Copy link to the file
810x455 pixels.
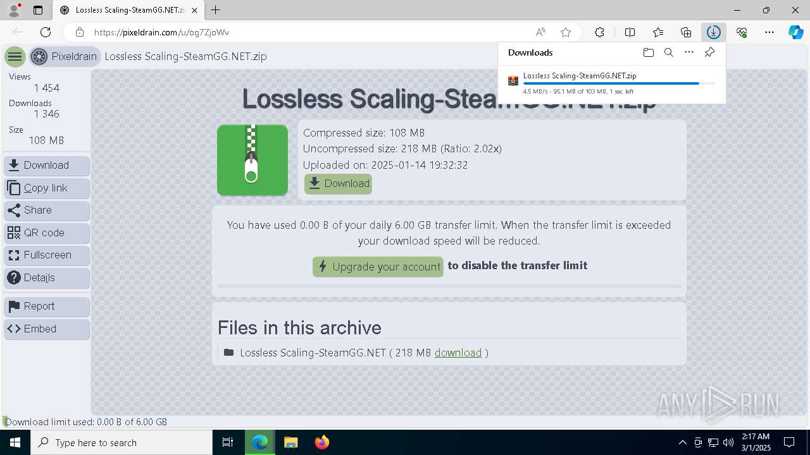point(47,188)
